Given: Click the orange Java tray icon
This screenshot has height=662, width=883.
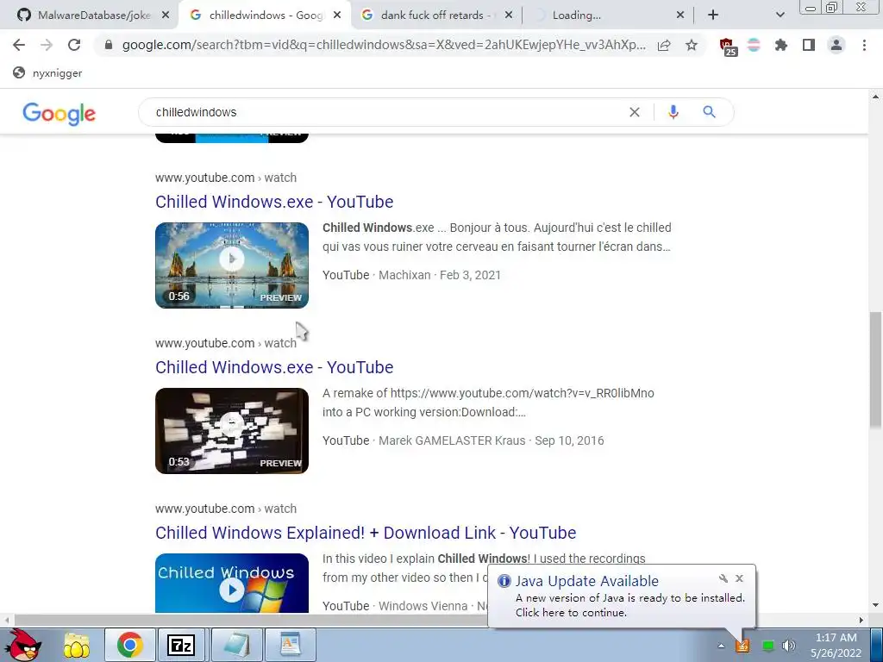Looking at the screenshot, I should tap(742, 646).
